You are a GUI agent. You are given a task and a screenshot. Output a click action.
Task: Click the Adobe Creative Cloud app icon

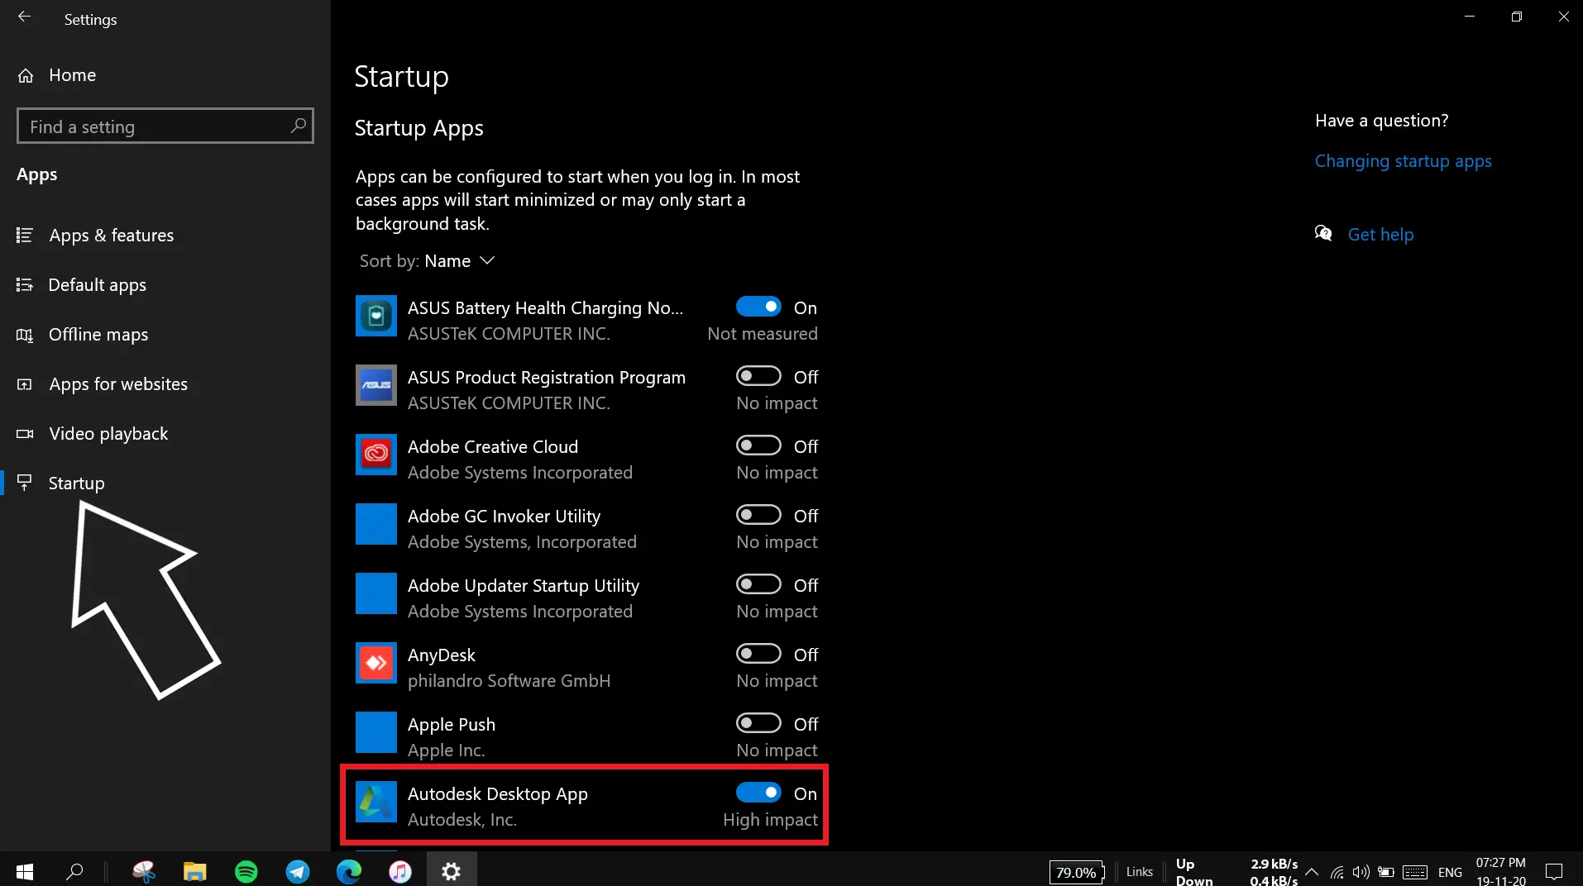click(x=376, y=455)
